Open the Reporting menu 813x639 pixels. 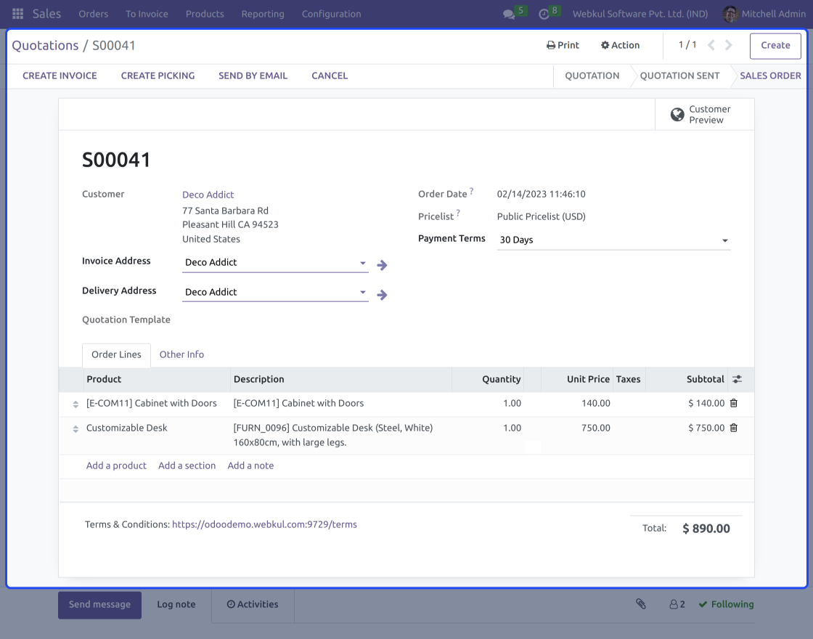263,14
